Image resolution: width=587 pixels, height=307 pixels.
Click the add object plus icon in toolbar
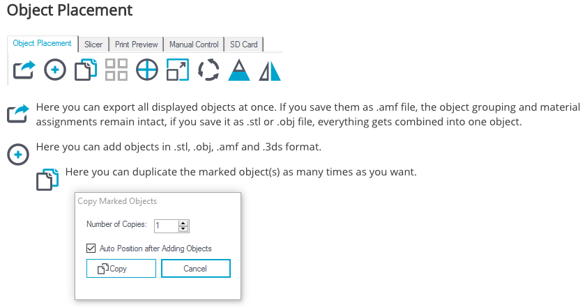tap(55, 70)
